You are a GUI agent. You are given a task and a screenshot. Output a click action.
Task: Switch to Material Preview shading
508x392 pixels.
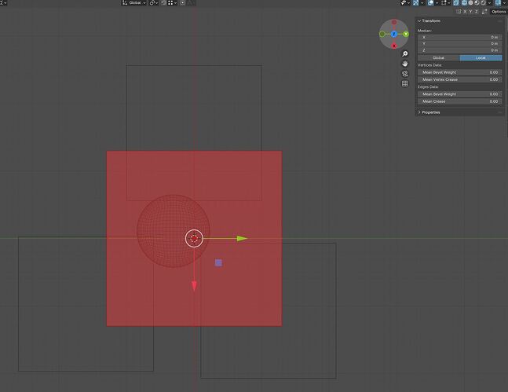tap(477, 3)
